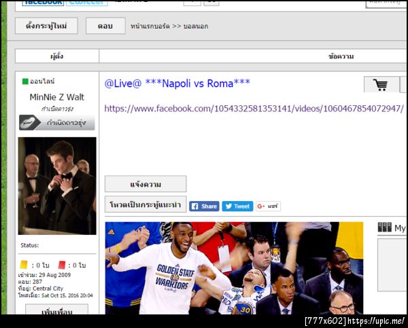Open the Facebook video URL link
This screenshot has height=328, width=408.
[x=254, y=109]
